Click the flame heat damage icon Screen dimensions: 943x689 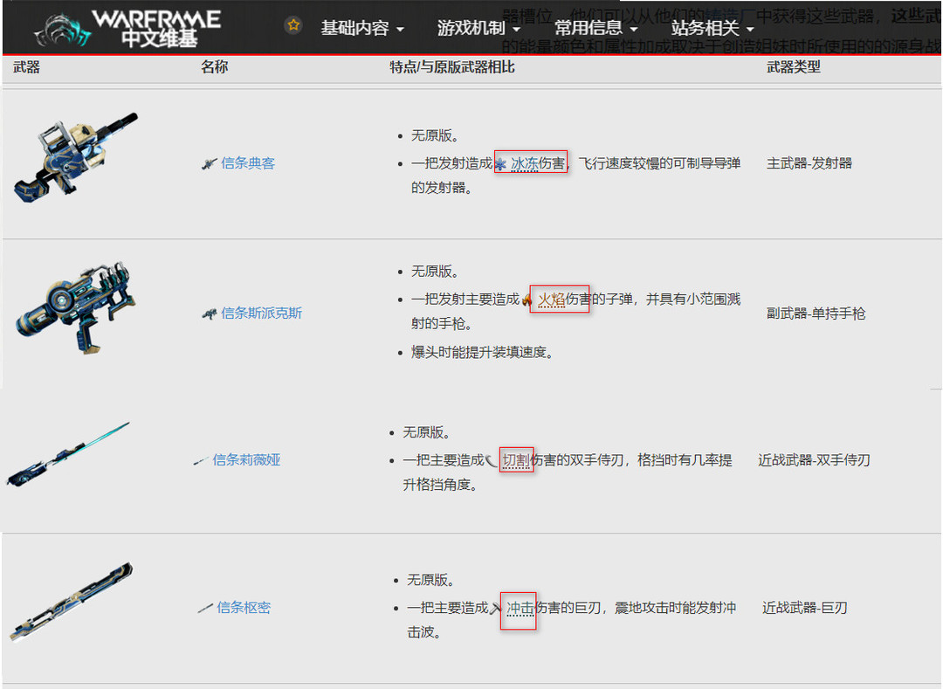527,300
